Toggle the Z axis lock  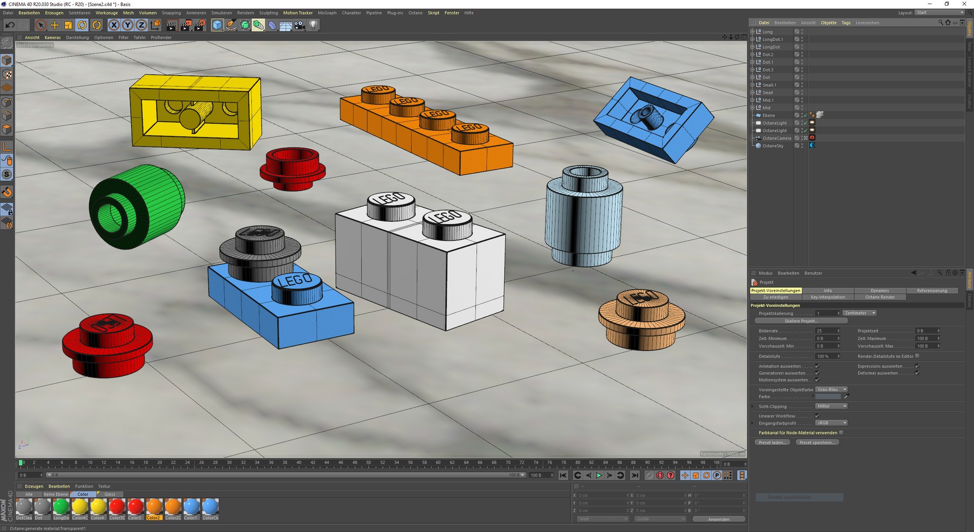(x=142, y=25)
